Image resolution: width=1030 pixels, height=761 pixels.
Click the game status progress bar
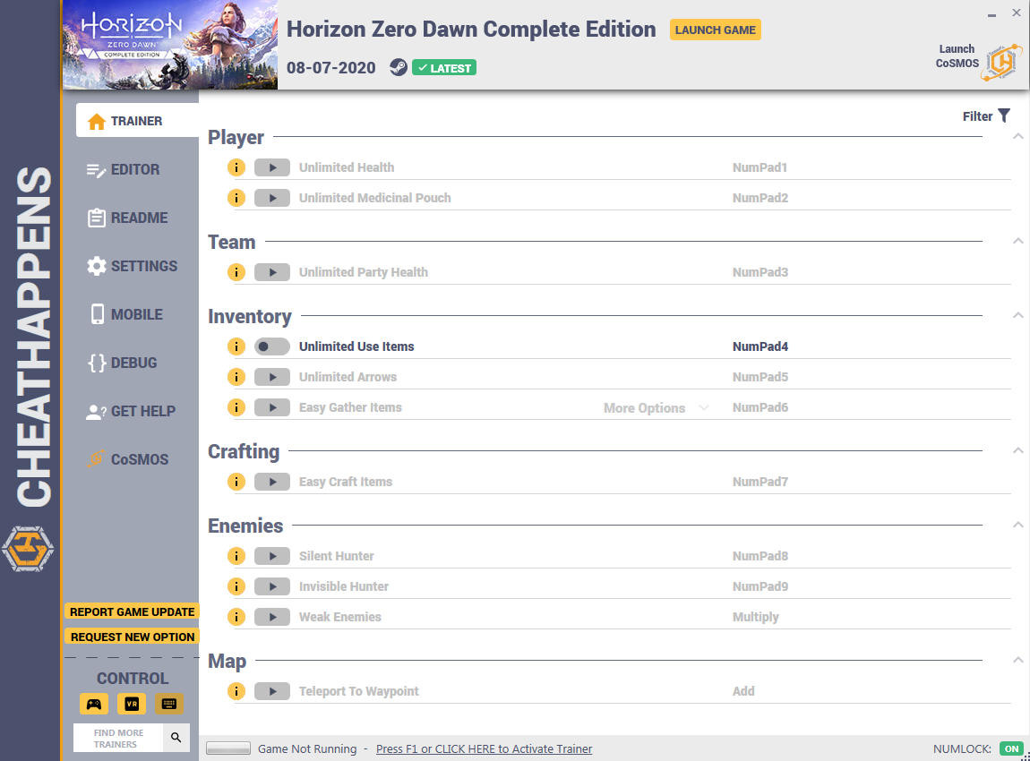click(227, 748)
